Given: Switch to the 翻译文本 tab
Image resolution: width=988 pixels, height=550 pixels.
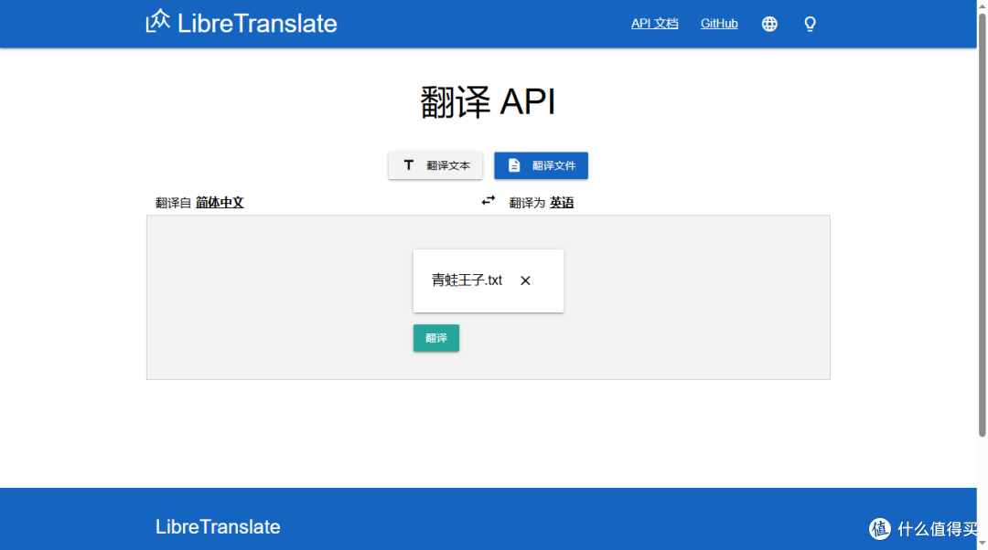Looking at the screenshot, I should coord(435,165).
